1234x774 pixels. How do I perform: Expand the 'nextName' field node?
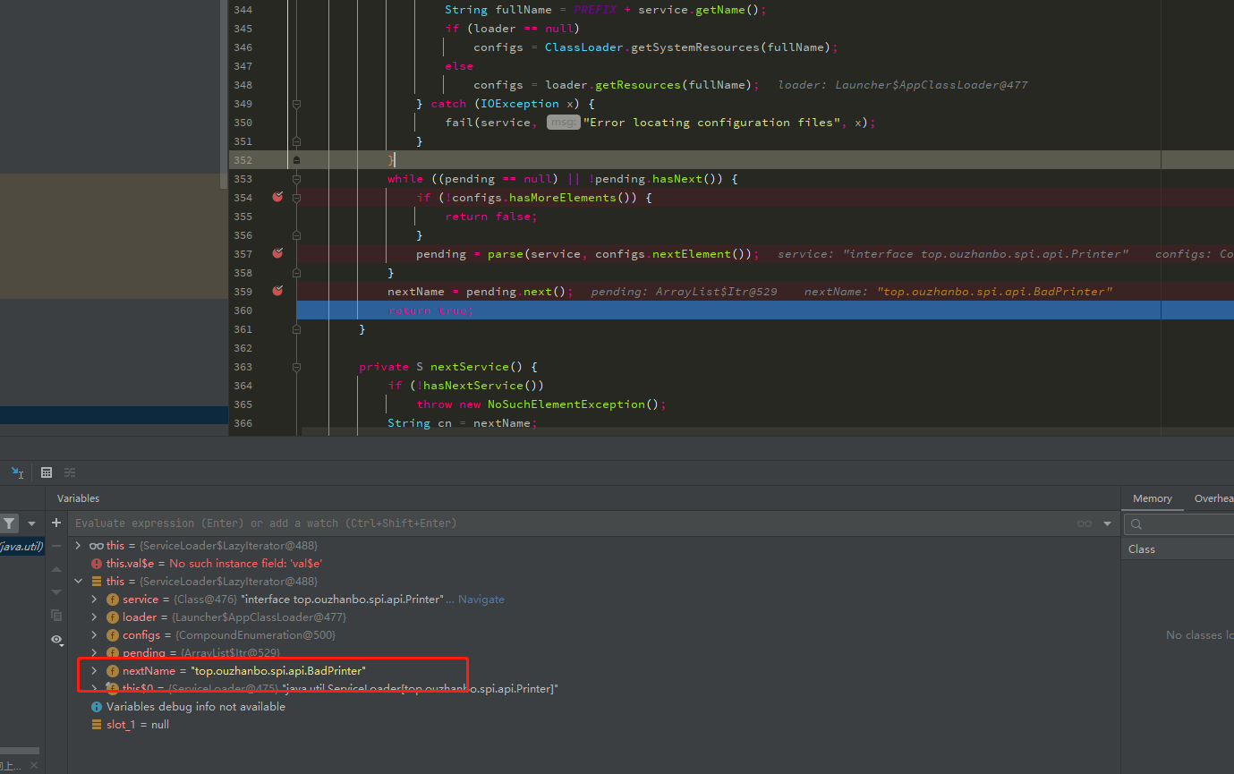pyautogui.click(x=94, y=670)
